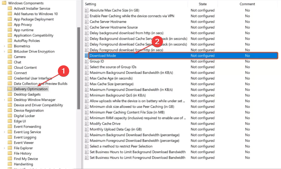Select the Download Mode setting
This screenshot has height=169, width=281.
183,56
